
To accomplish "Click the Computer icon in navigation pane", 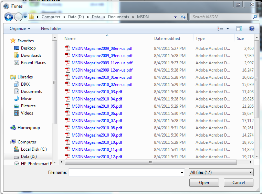I will click(13, 142).
